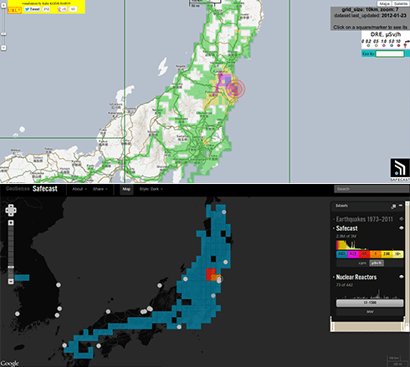Viewport: 410px width, 367px height.
Task: Click the reactor marker at northern Honshu tip
Action: 223,212
